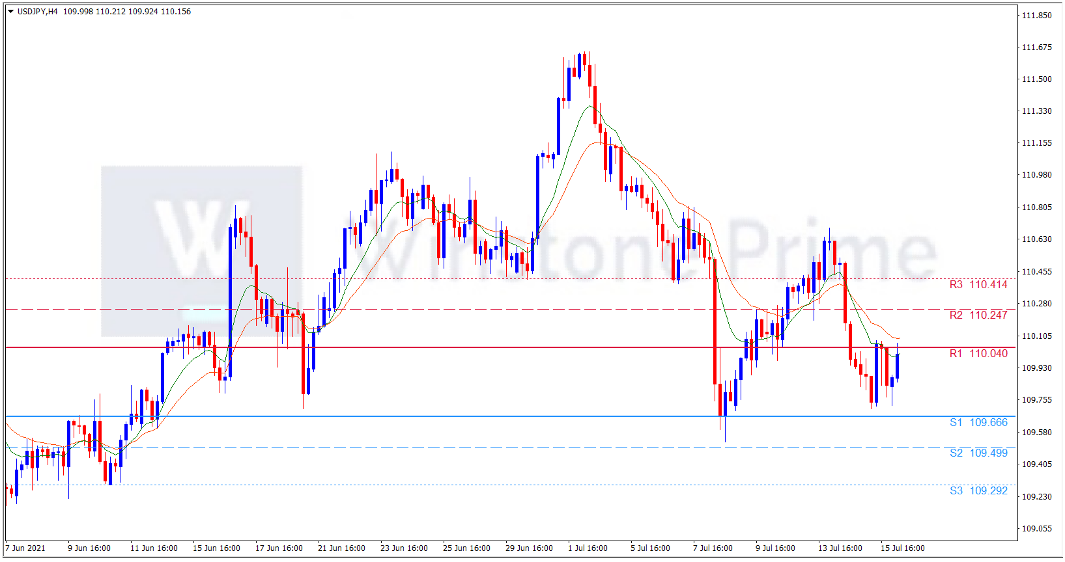
Task: Select the R3 110.414 resistance label
Action: 978,284
